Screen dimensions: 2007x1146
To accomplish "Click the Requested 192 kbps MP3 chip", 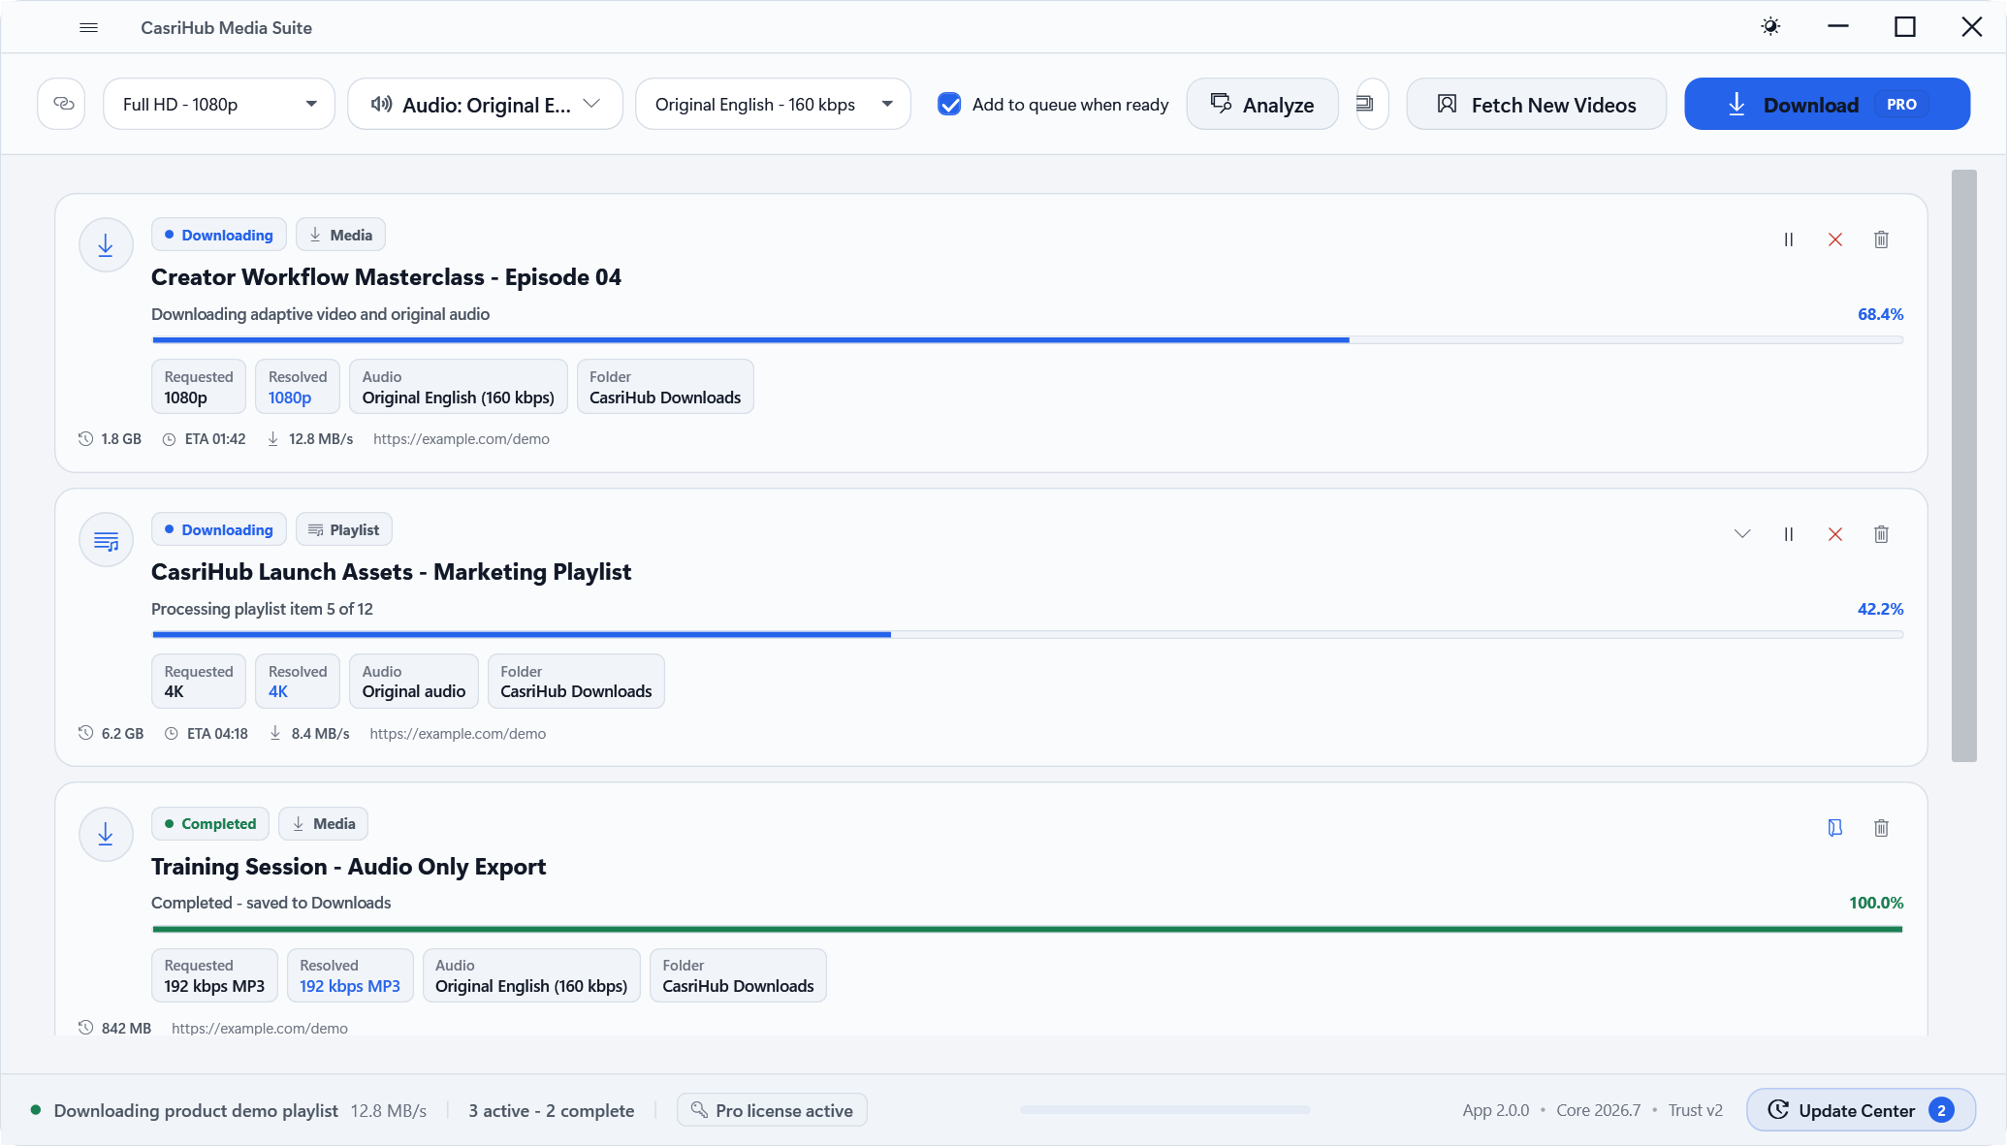I will 214,975.
